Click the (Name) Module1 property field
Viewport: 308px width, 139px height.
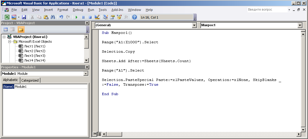tap(45, 87)
